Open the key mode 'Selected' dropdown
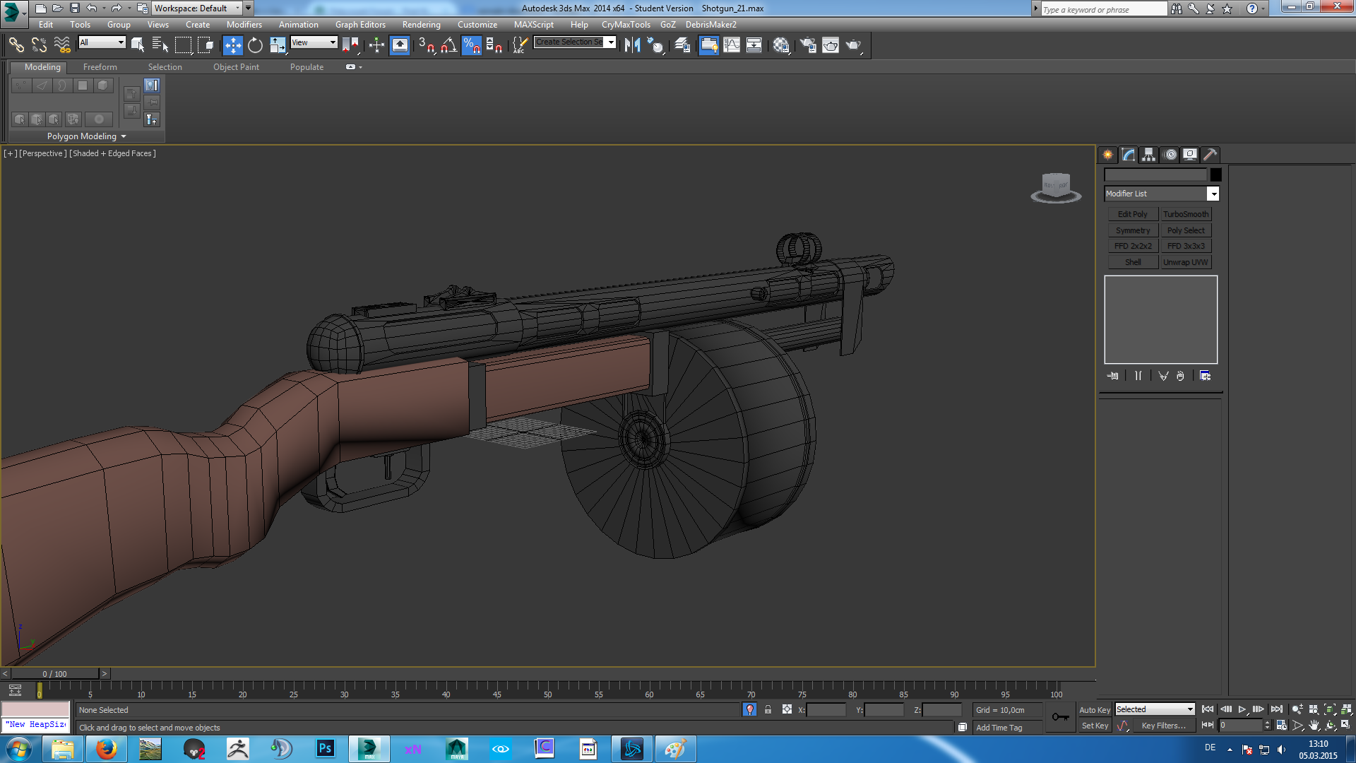Screen dimensions: 1356x763 point(1155,709)
